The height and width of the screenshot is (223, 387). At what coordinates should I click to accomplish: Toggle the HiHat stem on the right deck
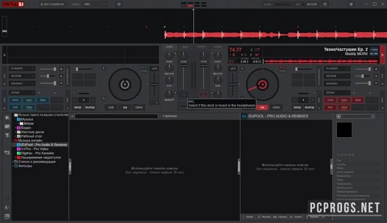(x=344, y=107)
